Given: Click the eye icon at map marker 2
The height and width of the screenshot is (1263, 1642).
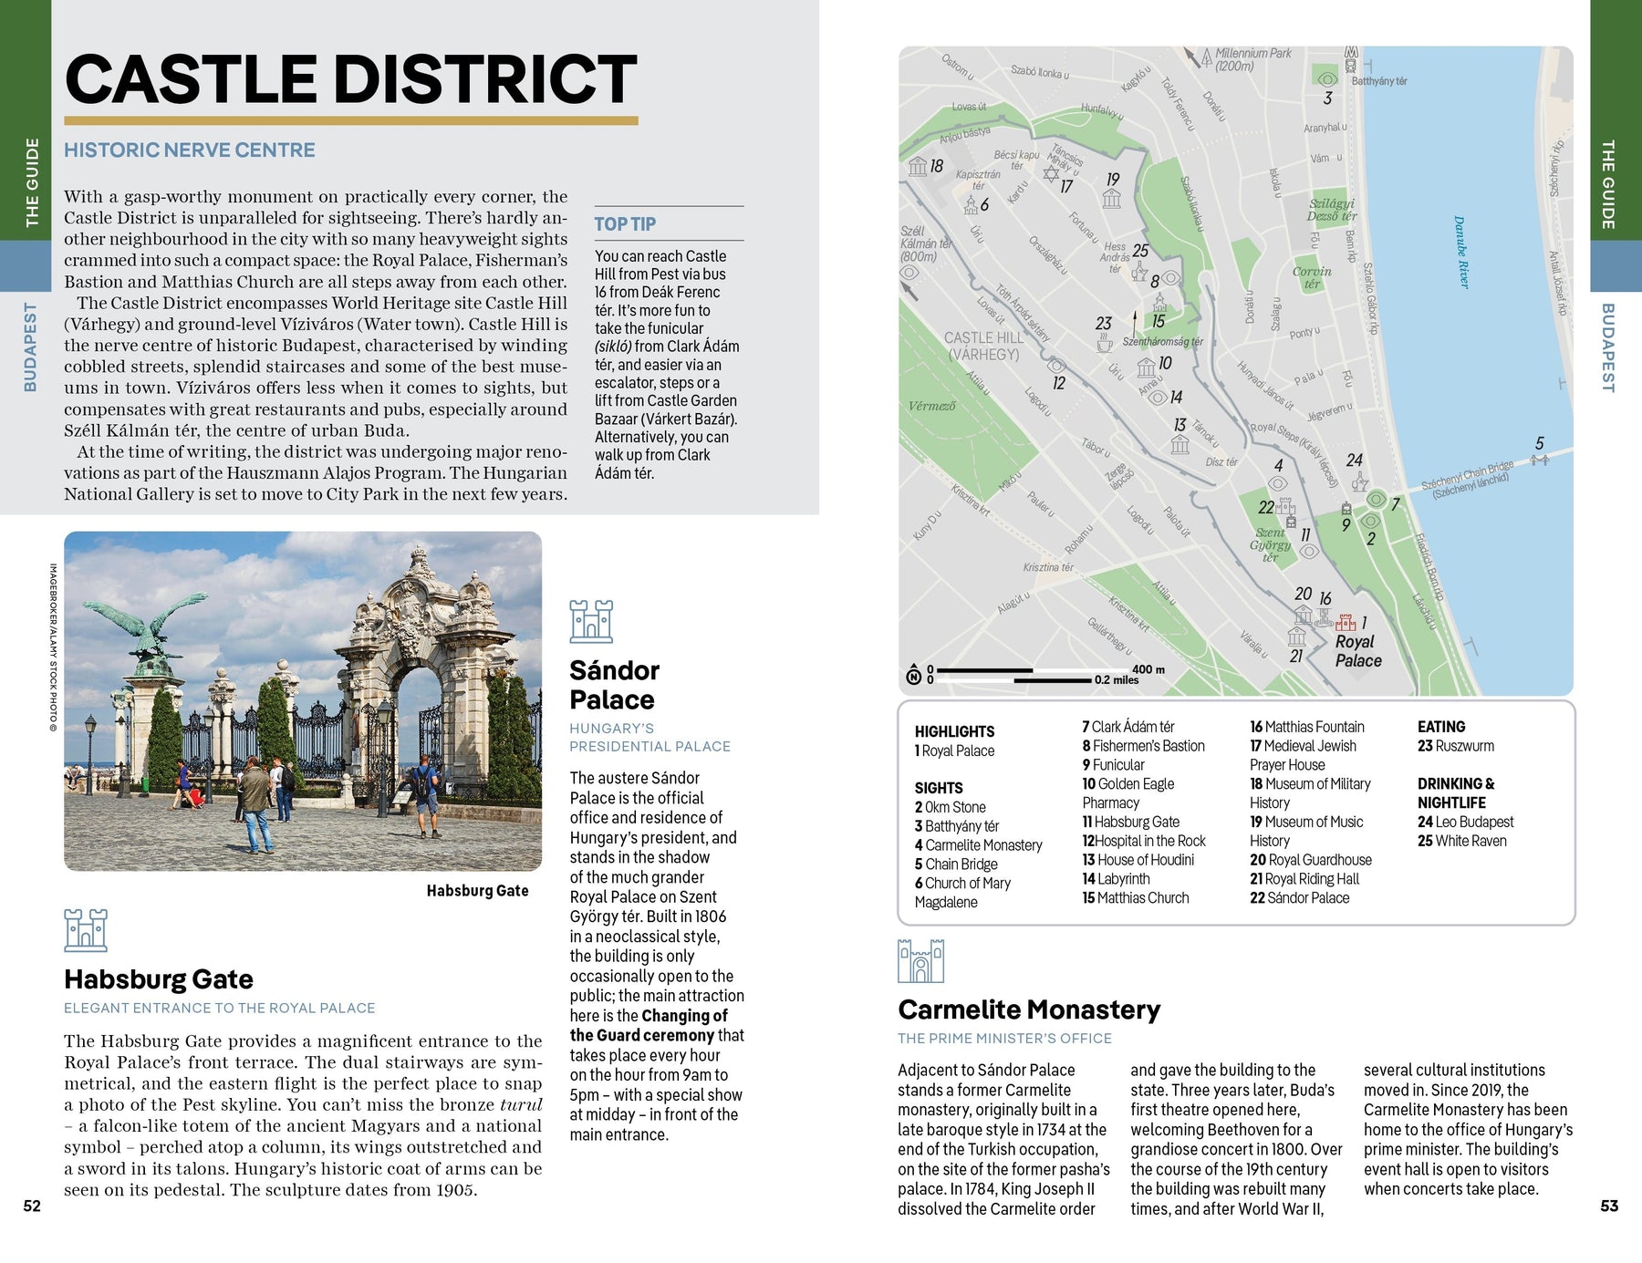Looking at the screenshot, I should coord(1370,521).
